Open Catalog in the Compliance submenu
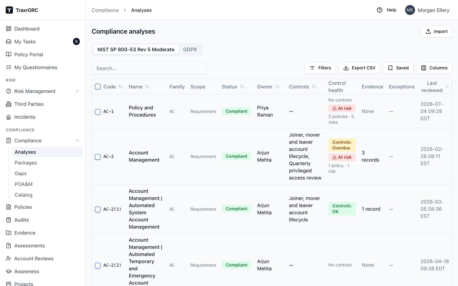The image size is (458, 286). [x=47, y=195]
